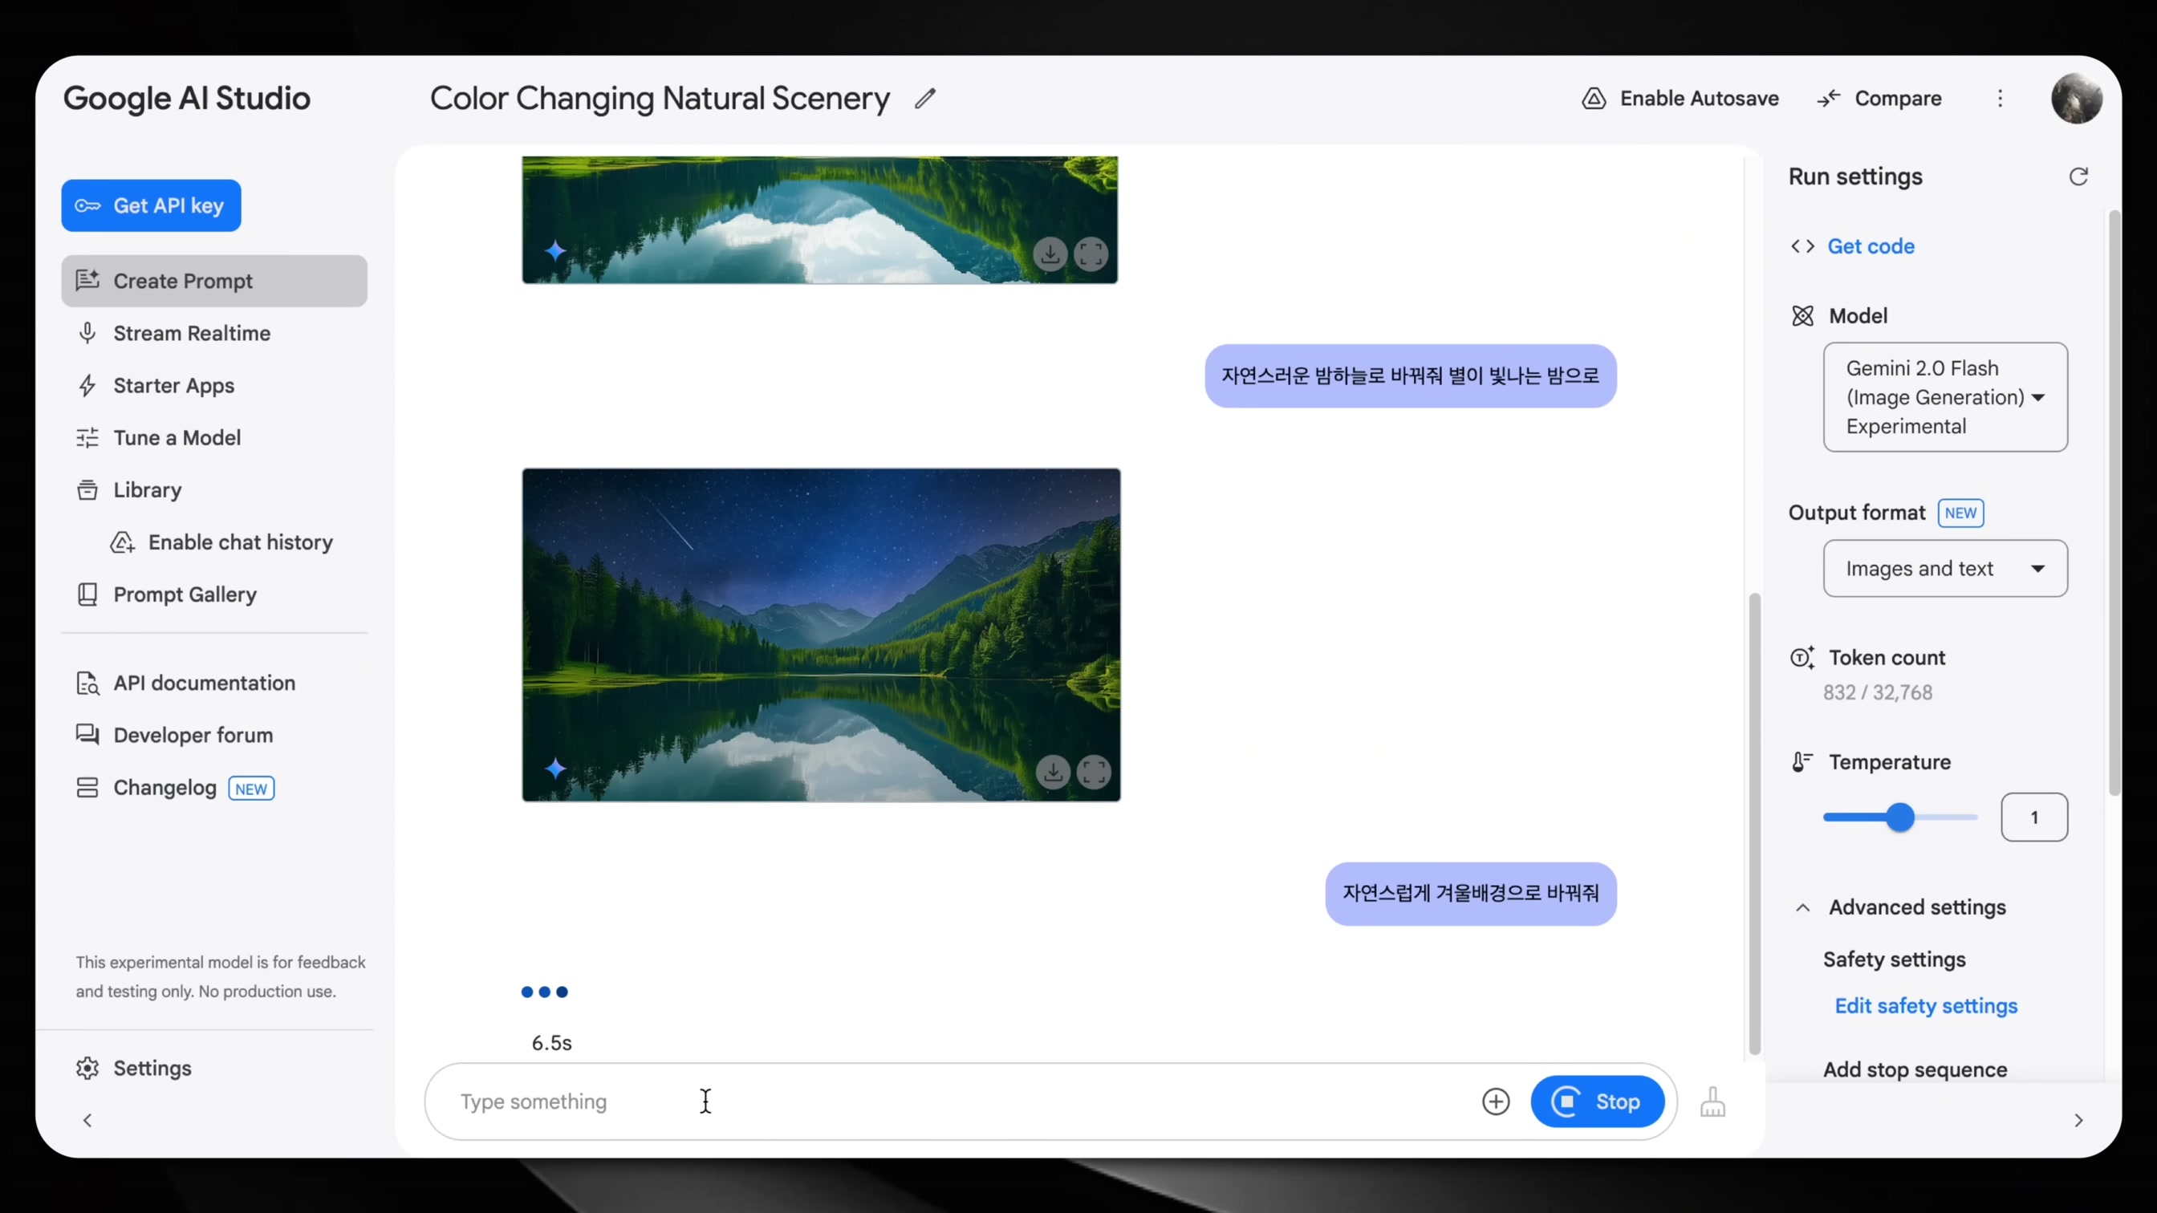Open the Get code link
This screenshot has height=1213, width=2157.
click(x=1871, y=246)
